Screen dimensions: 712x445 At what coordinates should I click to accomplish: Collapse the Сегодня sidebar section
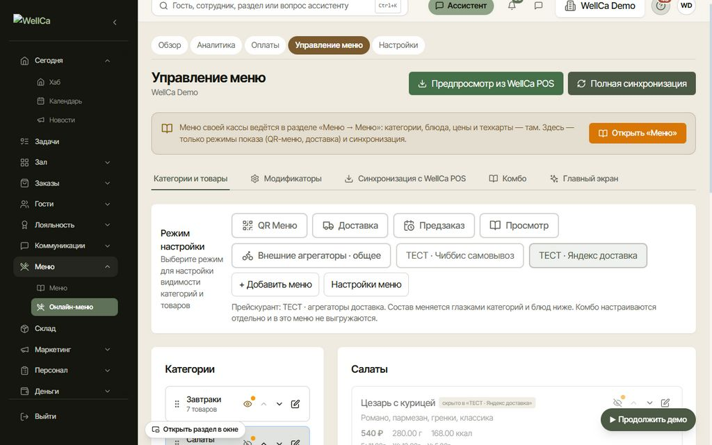(x=107, y=61)
